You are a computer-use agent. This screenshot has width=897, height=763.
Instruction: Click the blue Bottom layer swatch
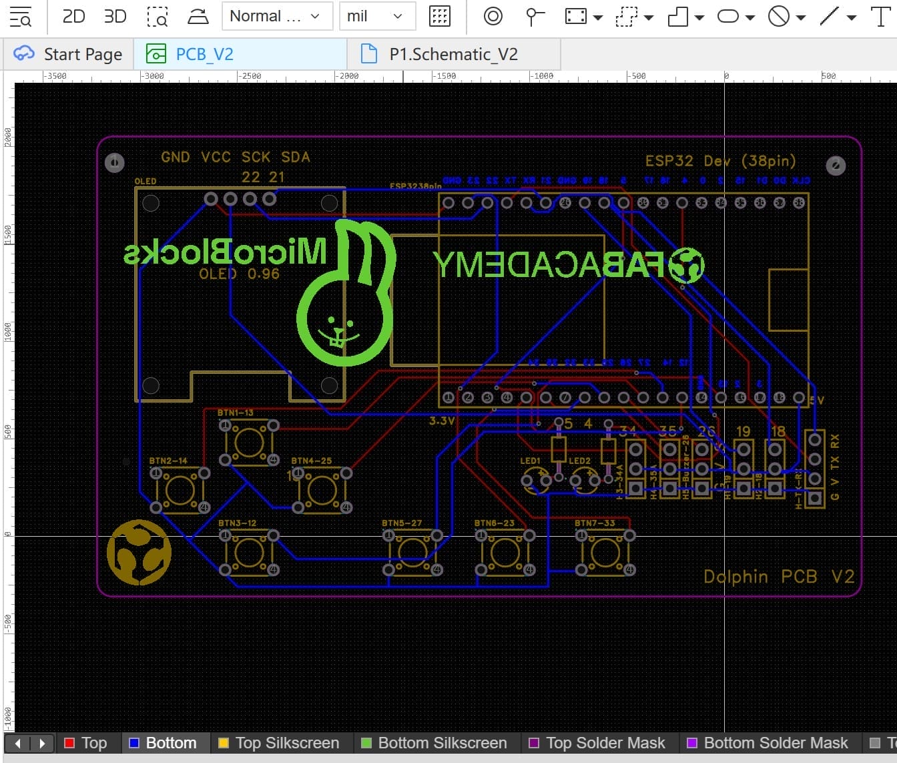(133, 743)
